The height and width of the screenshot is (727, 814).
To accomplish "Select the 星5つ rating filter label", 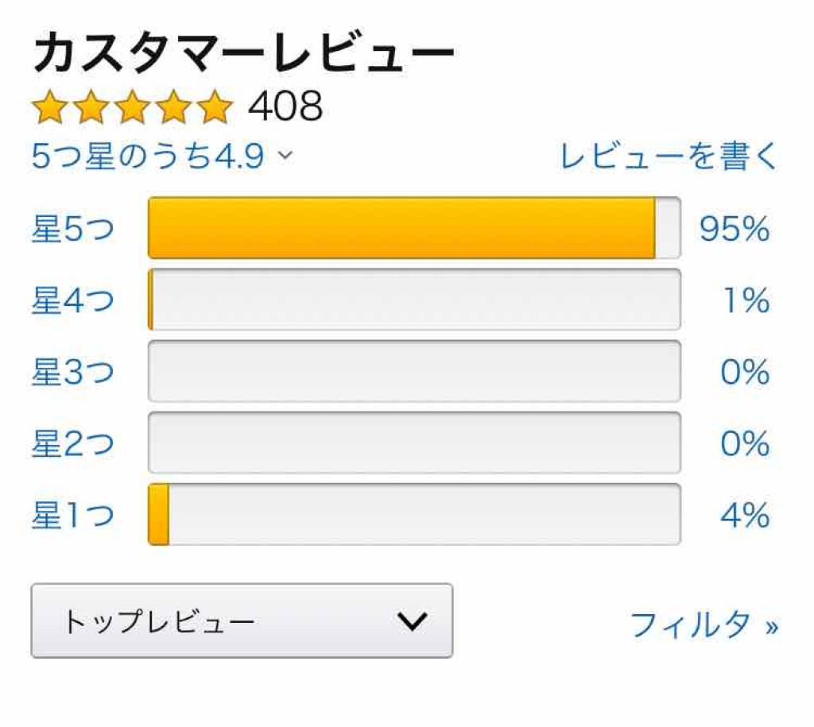I will [72, 230].
